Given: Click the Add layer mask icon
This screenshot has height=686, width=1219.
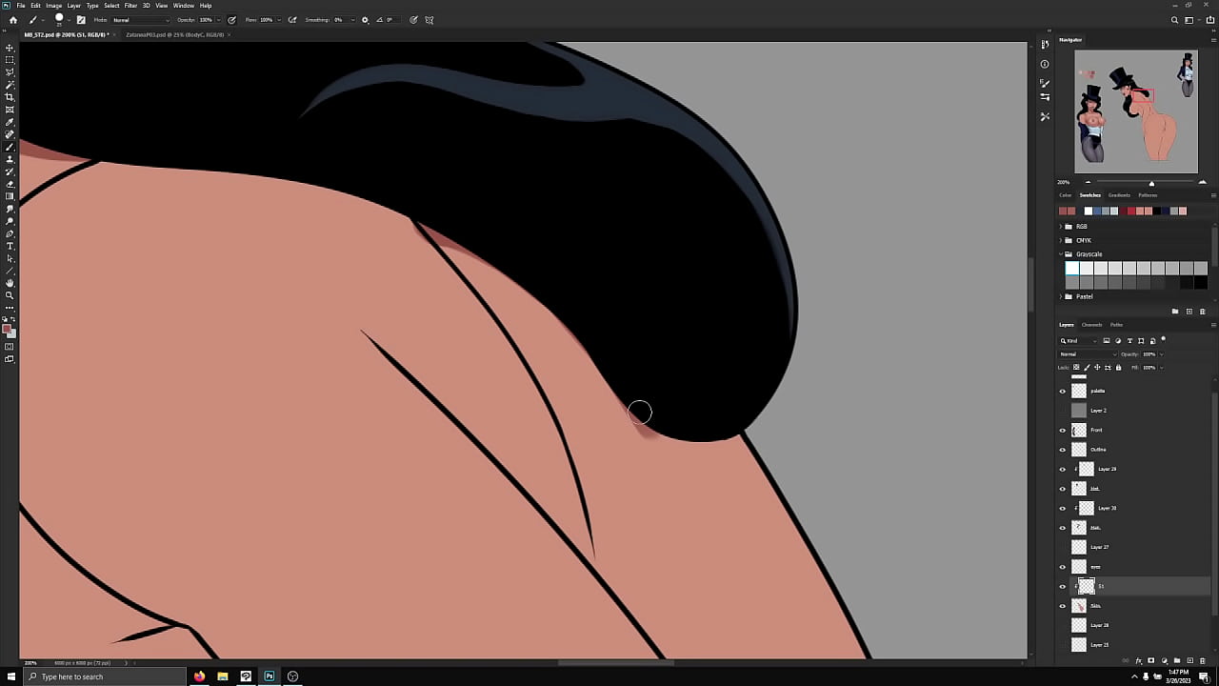Looking at the screenshot, I should pyautogui.click(x=1151, y=660).
